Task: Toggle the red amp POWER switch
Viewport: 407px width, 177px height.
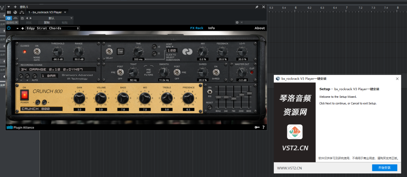Action: pos(25,96)
